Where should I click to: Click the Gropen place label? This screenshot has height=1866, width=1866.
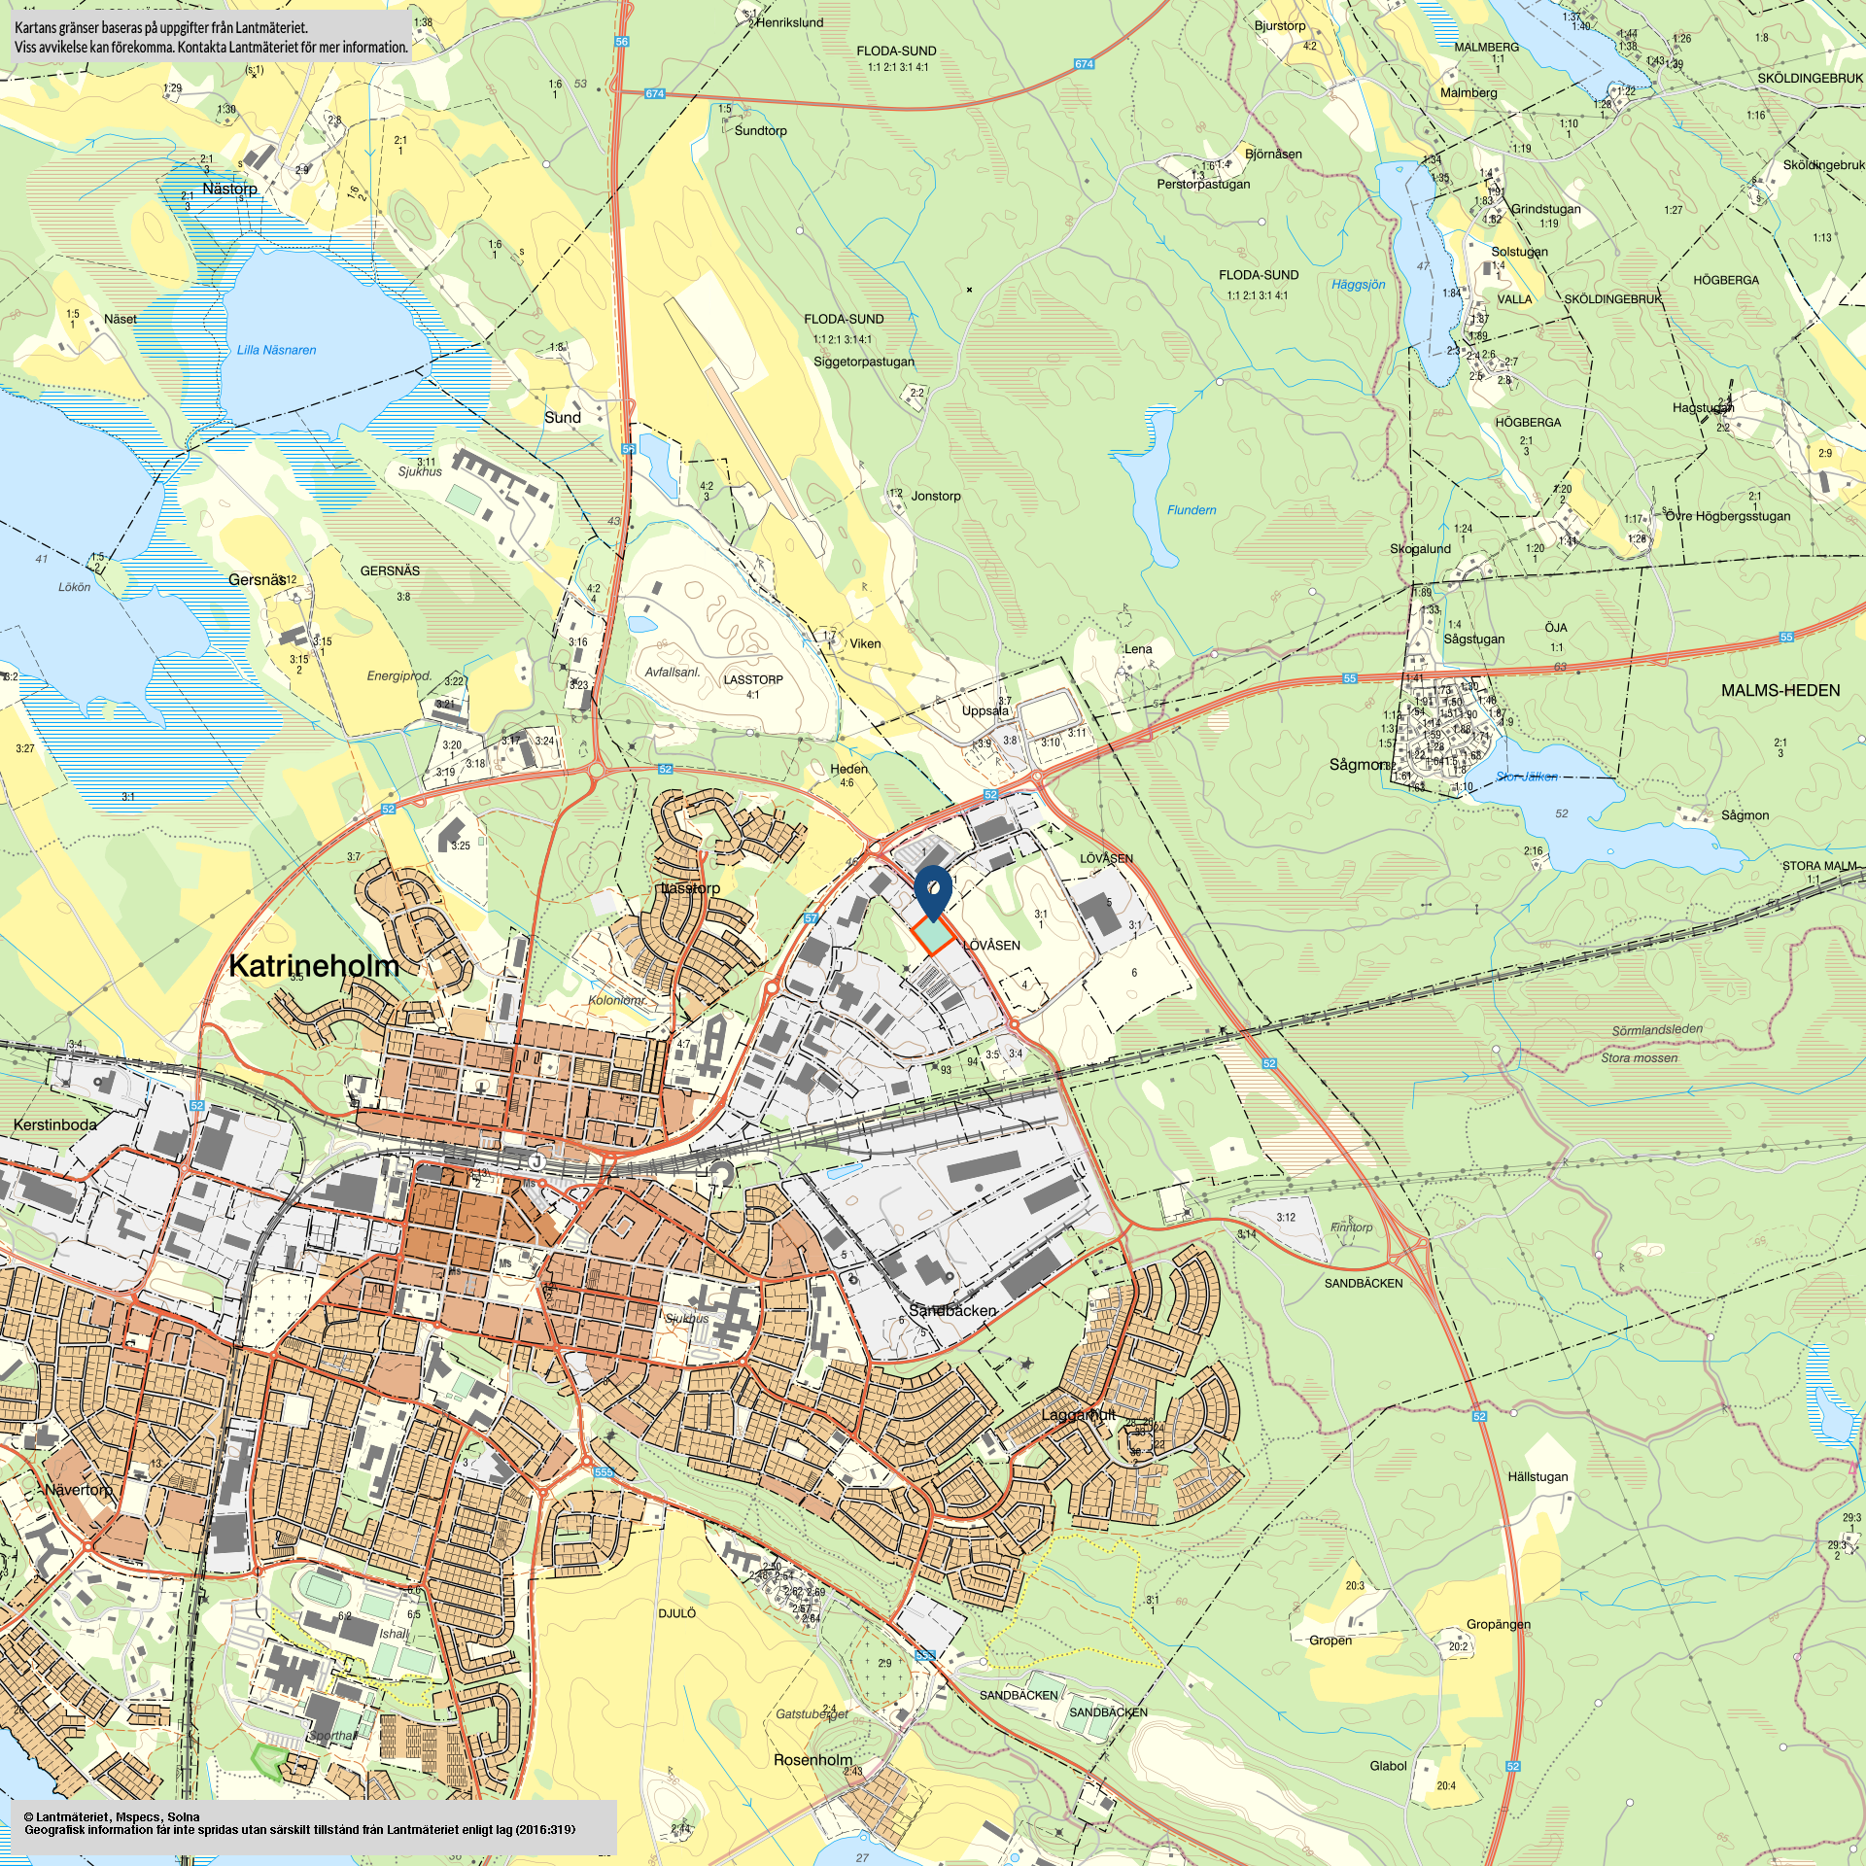coord(1330,1641)
